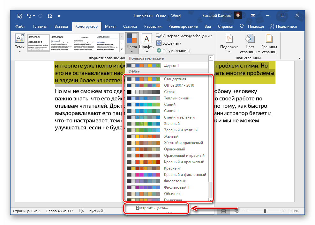
Task: Expand the undo history dropdown arrow
Action: click(34, 16)
